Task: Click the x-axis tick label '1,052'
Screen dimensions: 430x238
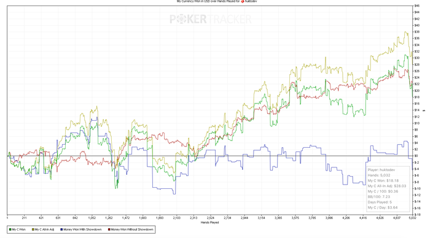Action: tap(92, 218)
